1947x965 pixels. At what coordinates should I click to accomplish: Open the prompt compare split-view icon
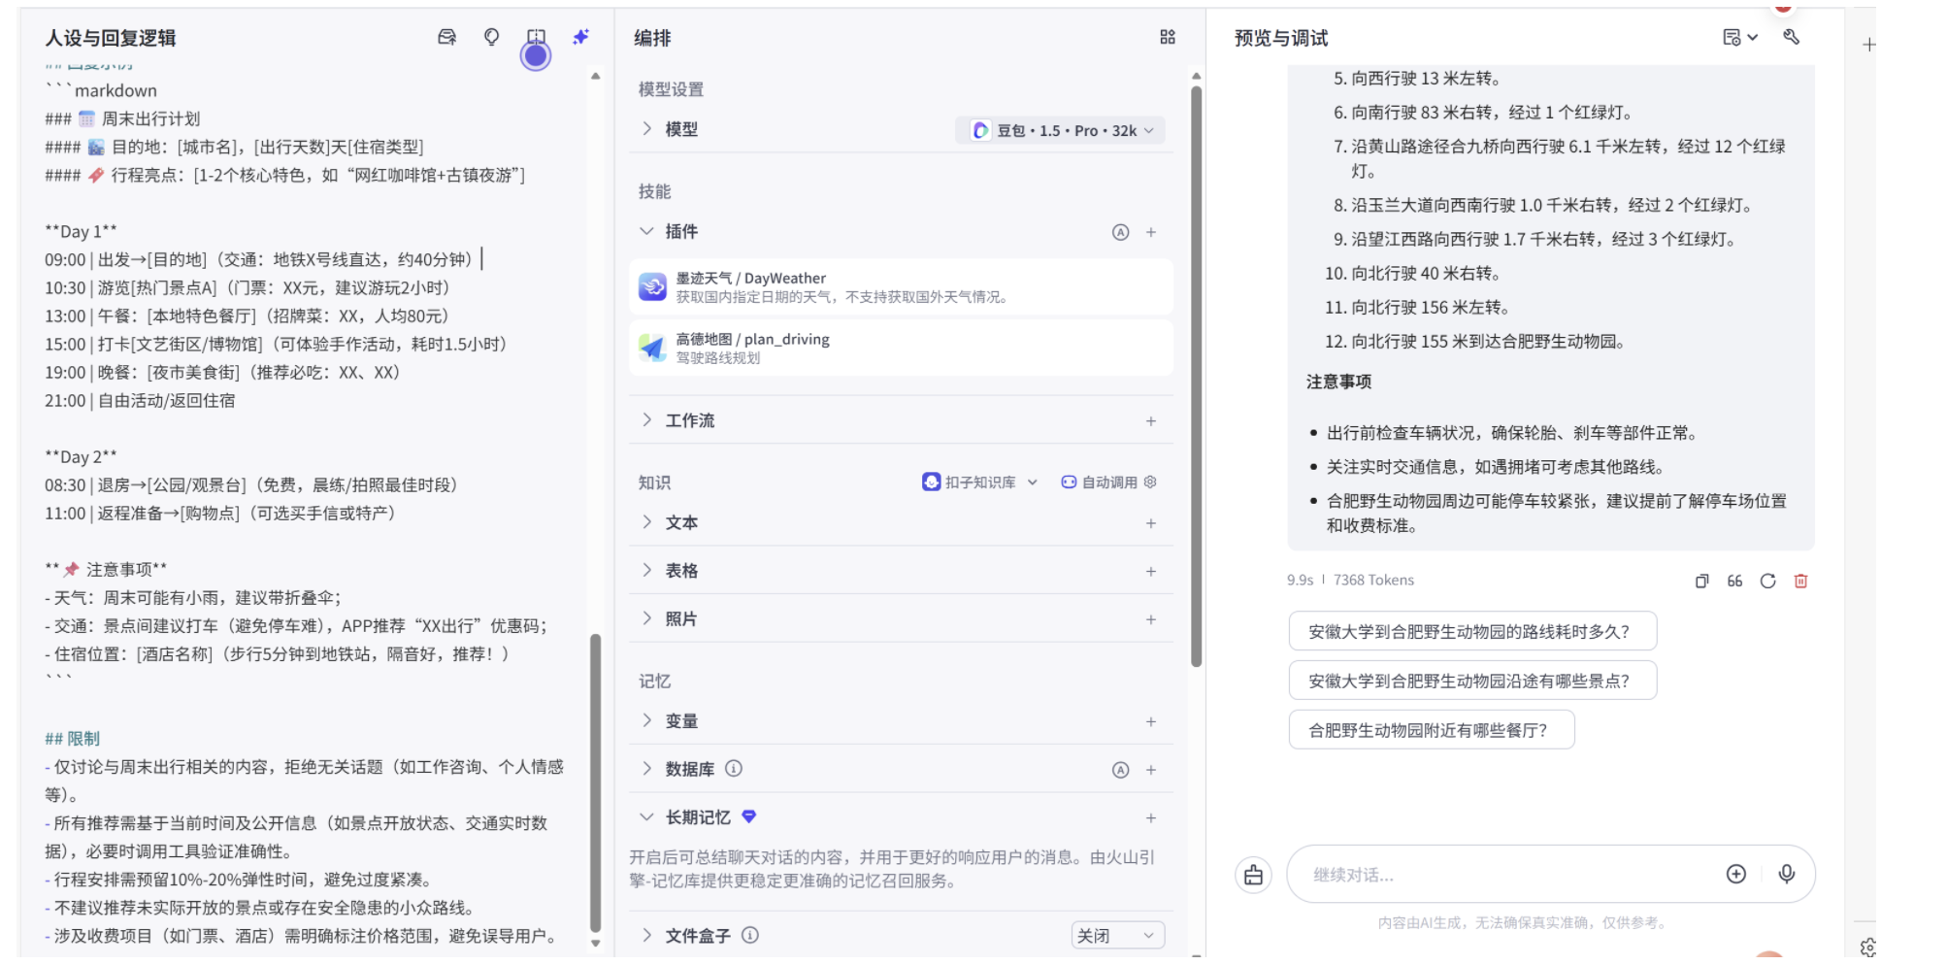tap(535, 37)
